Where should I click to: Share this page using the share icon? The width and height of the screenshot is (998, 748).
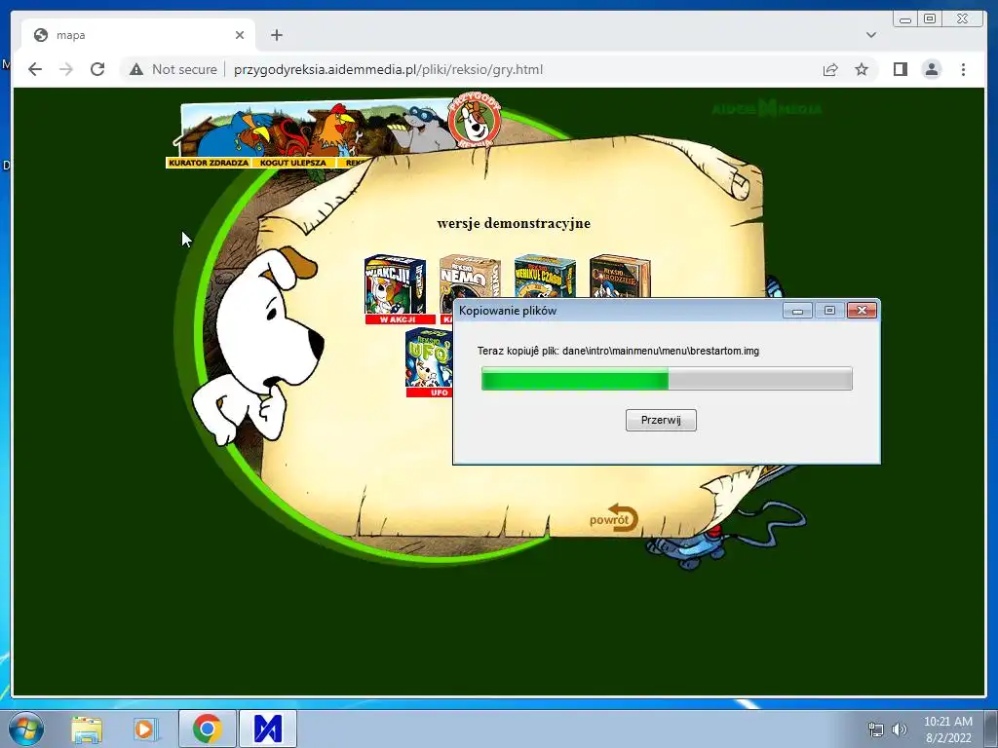click(830, 69)
